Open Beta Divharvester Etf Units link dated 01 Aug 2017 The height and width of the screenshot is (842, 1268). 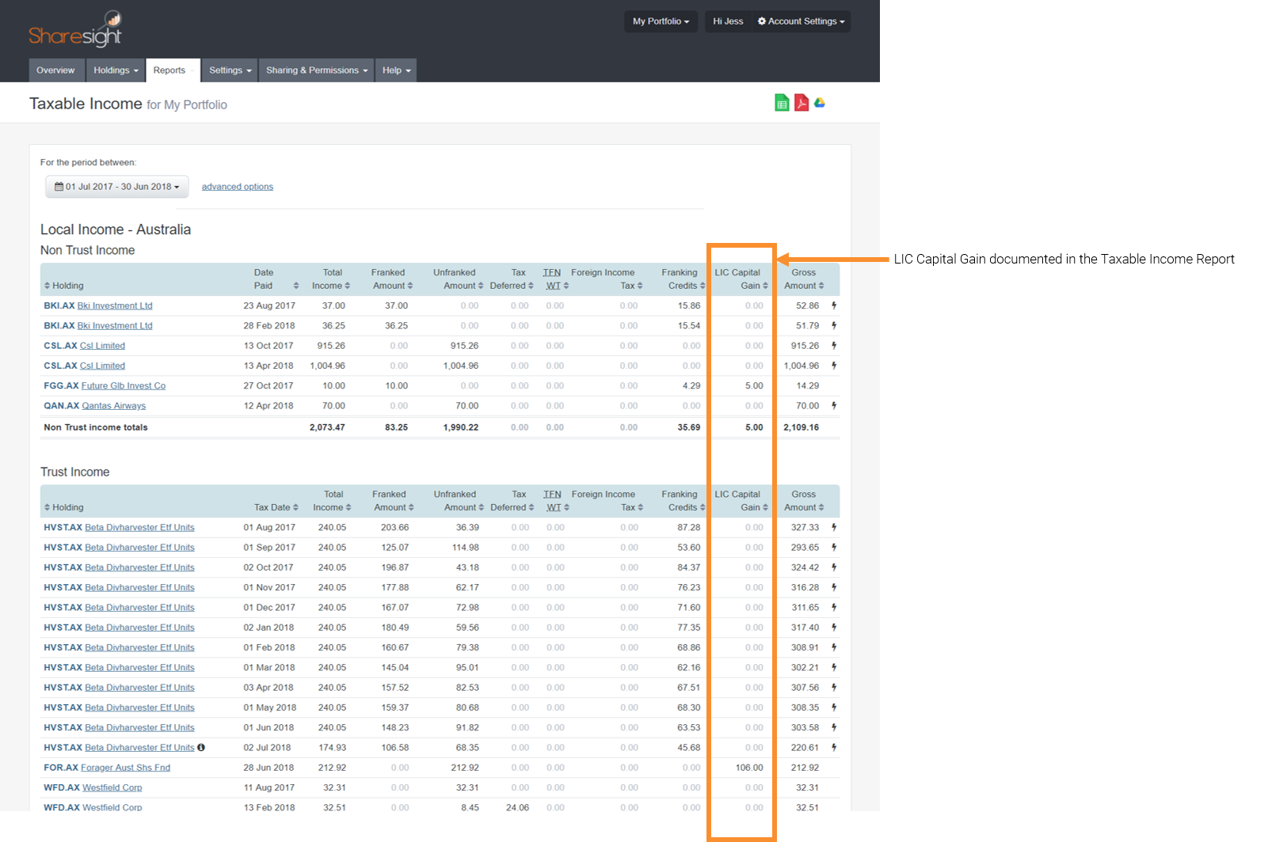[139, 527]
